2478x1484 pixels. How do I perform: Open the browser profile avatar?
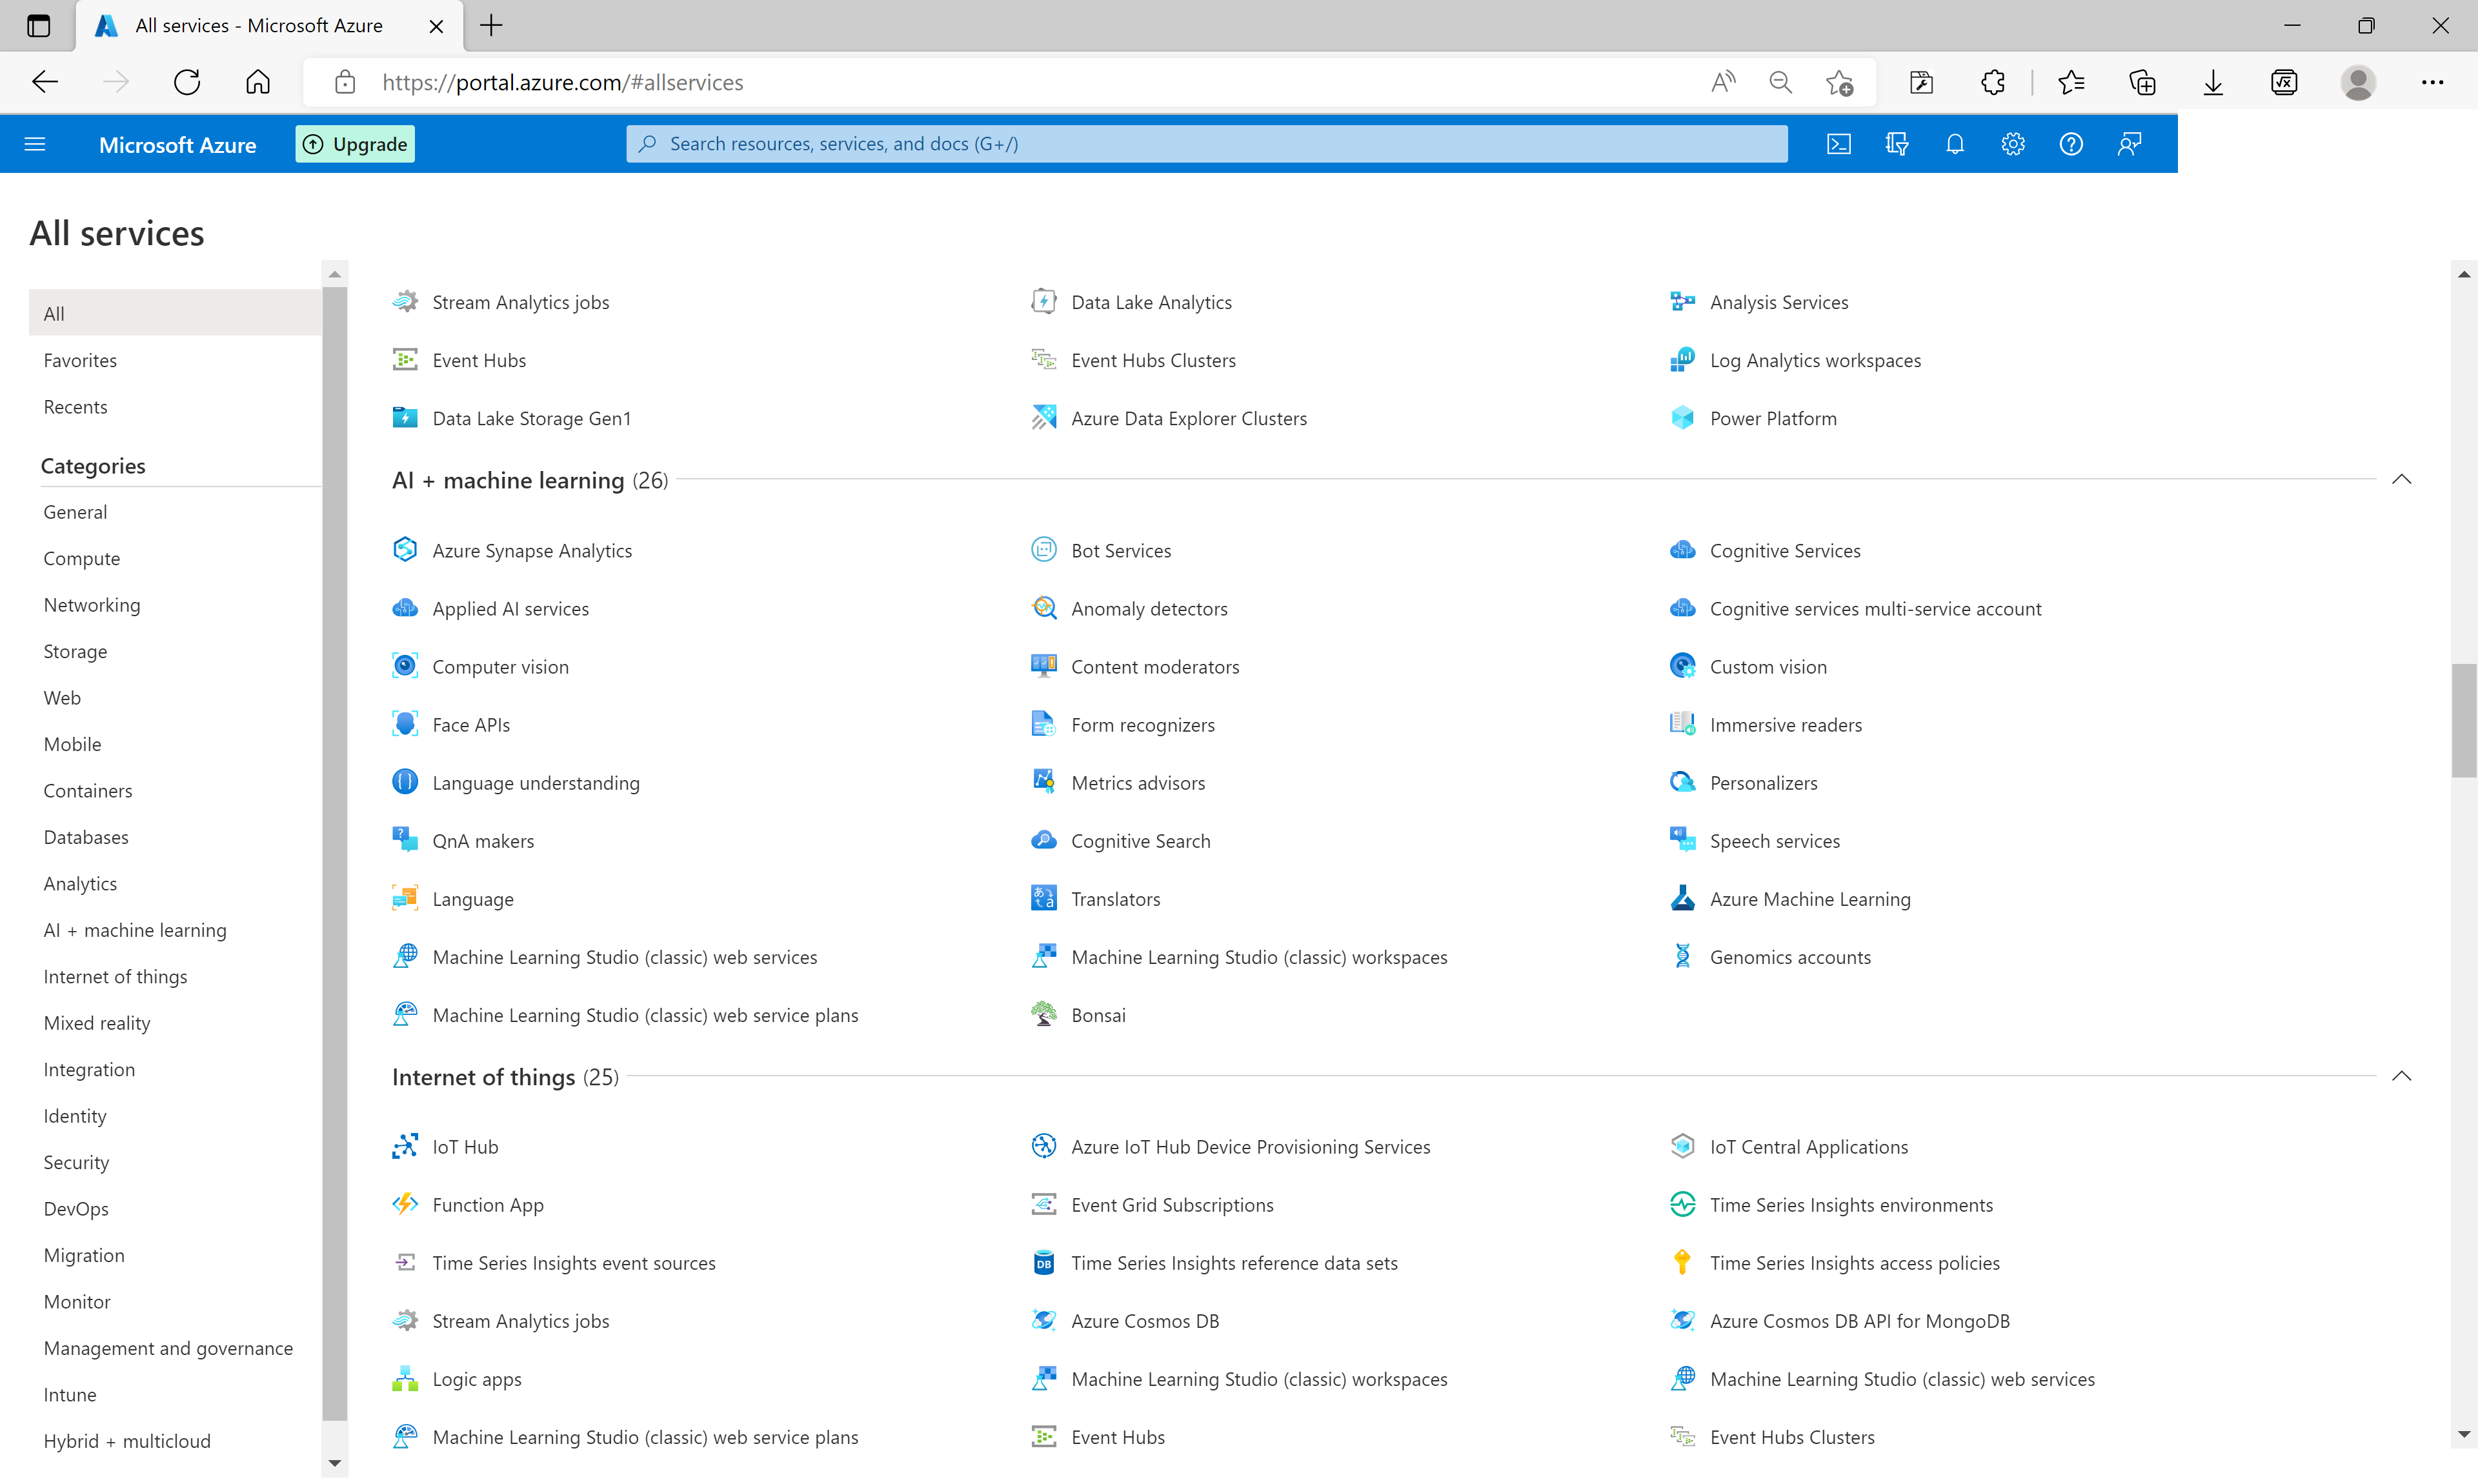click(x=2358, y=82)
